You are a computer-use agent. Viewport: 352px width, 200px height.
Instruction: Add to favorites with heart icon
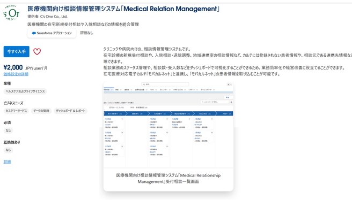pyautogui.click(x=37, y=52)
